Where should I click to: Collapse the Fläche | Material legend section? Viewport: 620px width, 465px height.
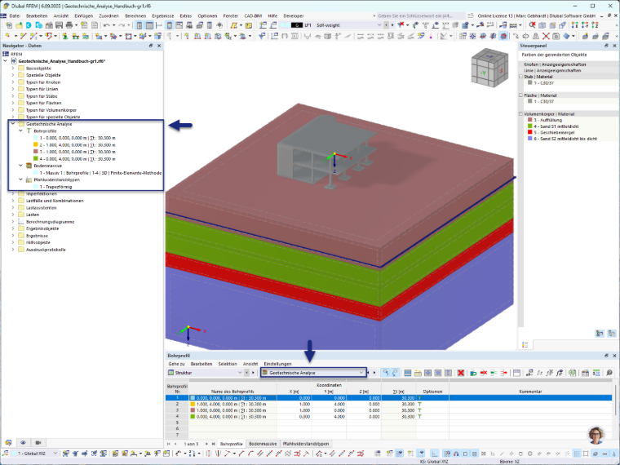(521, 95)
